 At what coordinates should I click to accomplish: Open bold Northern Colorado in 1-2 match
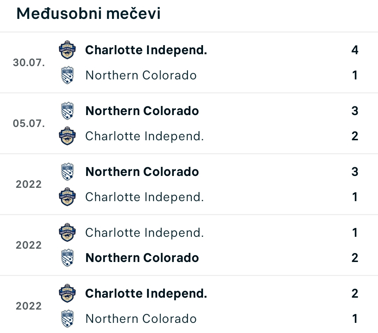click(142, 258)
